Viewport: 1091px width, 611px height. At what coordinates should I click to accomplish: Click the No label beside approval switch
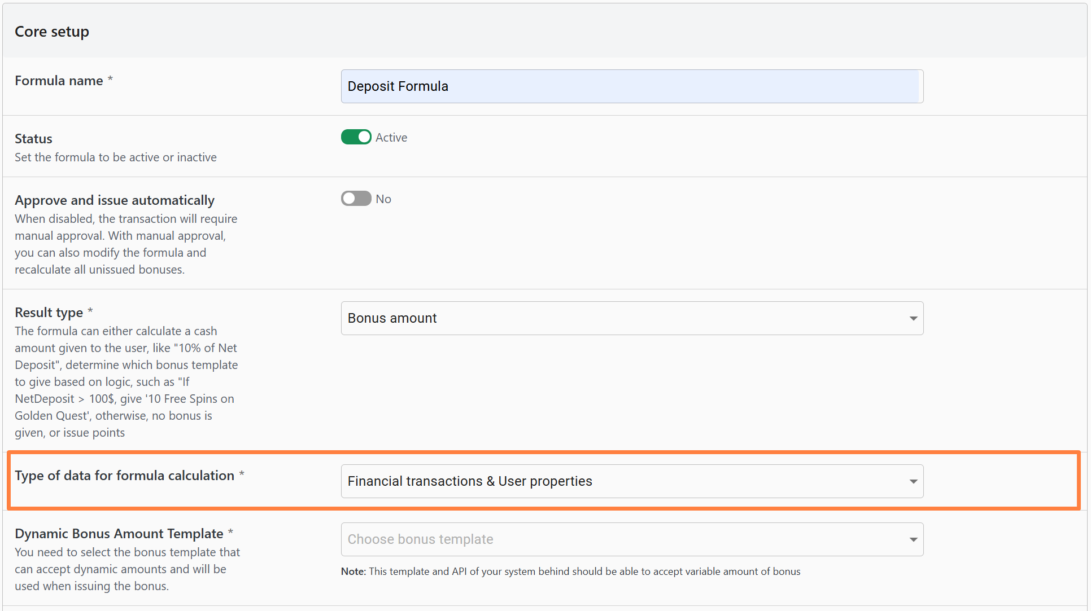pyautogui.click(x=383, y=199)
